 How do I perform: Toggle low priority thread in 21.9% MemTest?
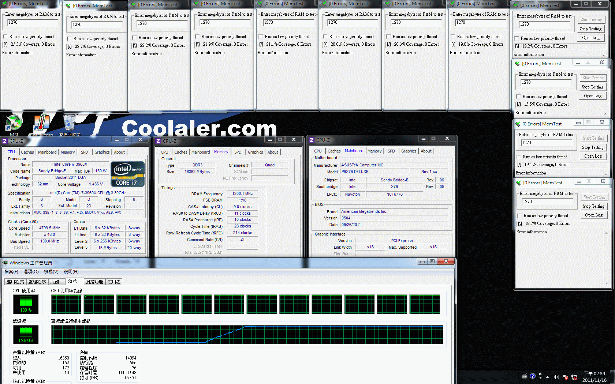coord(197,37)
